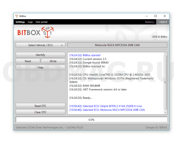Click the Write button
Image resolution: width=178 pixels, height=142 pixels.
(x=53, y=61)
